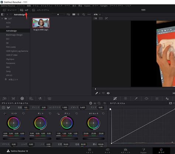Click the LUT sort order icon

tap(68, 14)
